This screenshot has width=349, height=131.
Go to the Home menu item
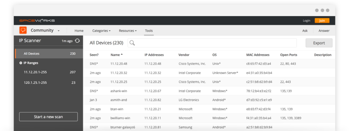coord(79,31)
